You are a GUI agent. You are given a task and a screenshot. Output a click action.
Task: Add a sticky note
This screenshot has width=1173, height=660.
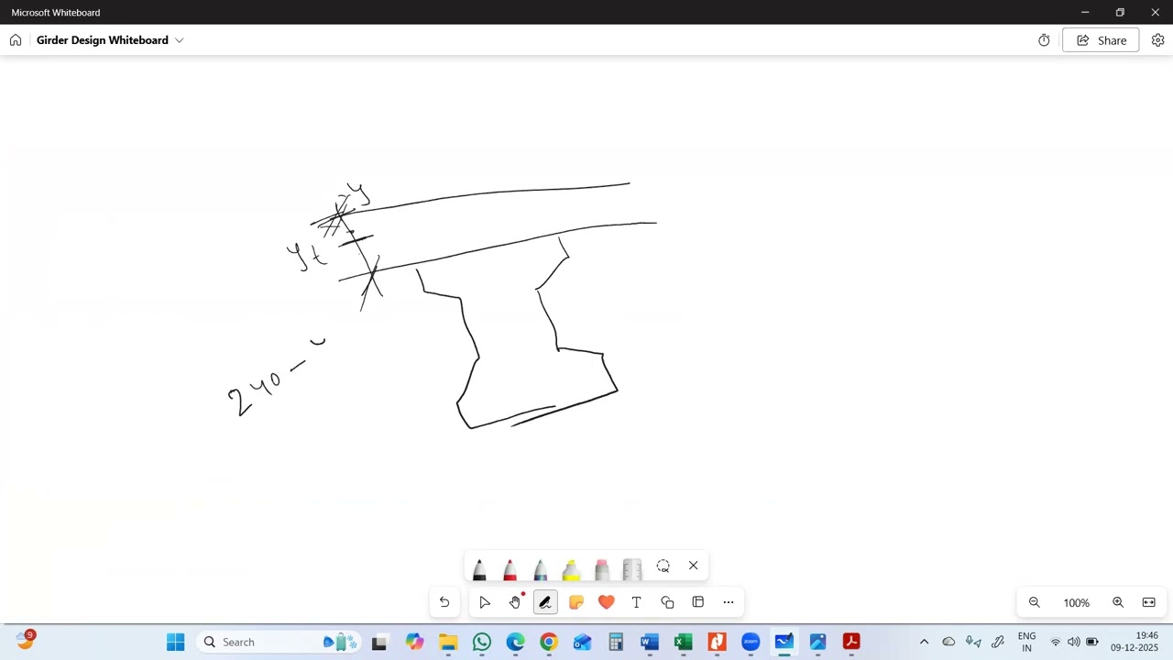[x=576, y=602]
